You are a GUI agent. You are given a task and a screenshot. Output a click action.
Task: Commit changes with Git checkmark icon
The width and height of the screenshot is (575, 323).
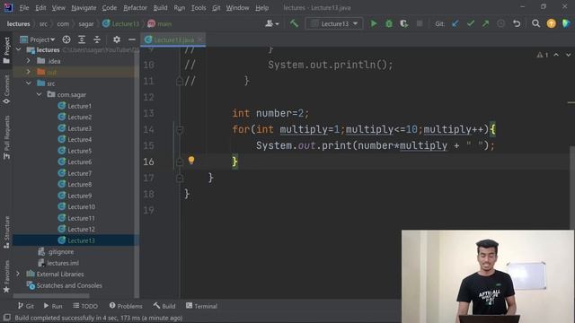pos(471,24)
